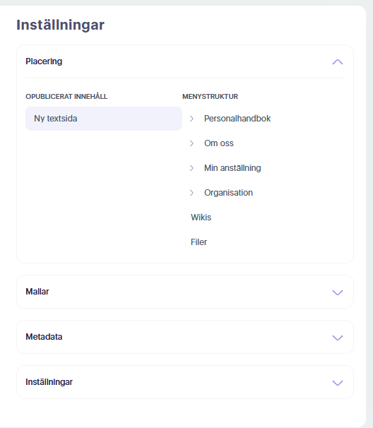The image size is (373, 428).
Task: Click the Placering section title
Action: [44, 61]
